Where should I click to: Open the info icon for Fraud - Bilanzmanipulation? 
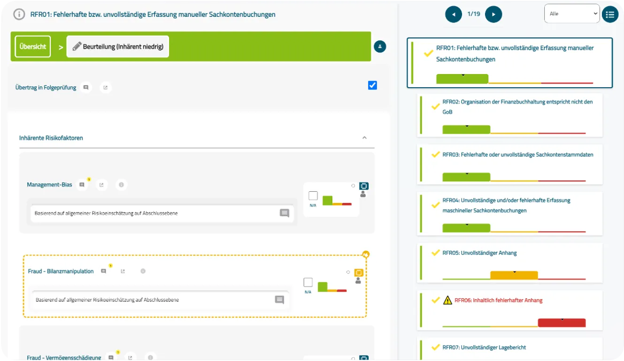(x=143, y=271)
